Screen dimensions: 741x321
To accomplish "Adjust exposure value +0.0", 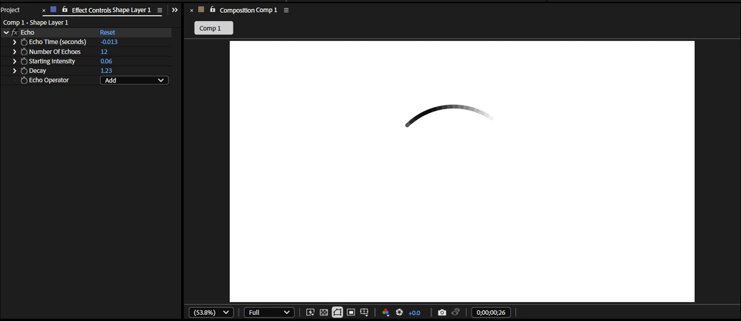I will tap(414, 313).
